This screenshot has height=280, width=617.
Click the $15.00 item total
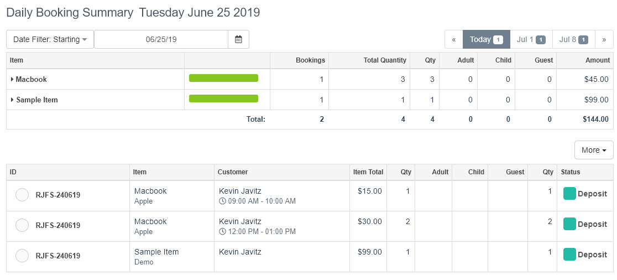[x=370, y=191]
